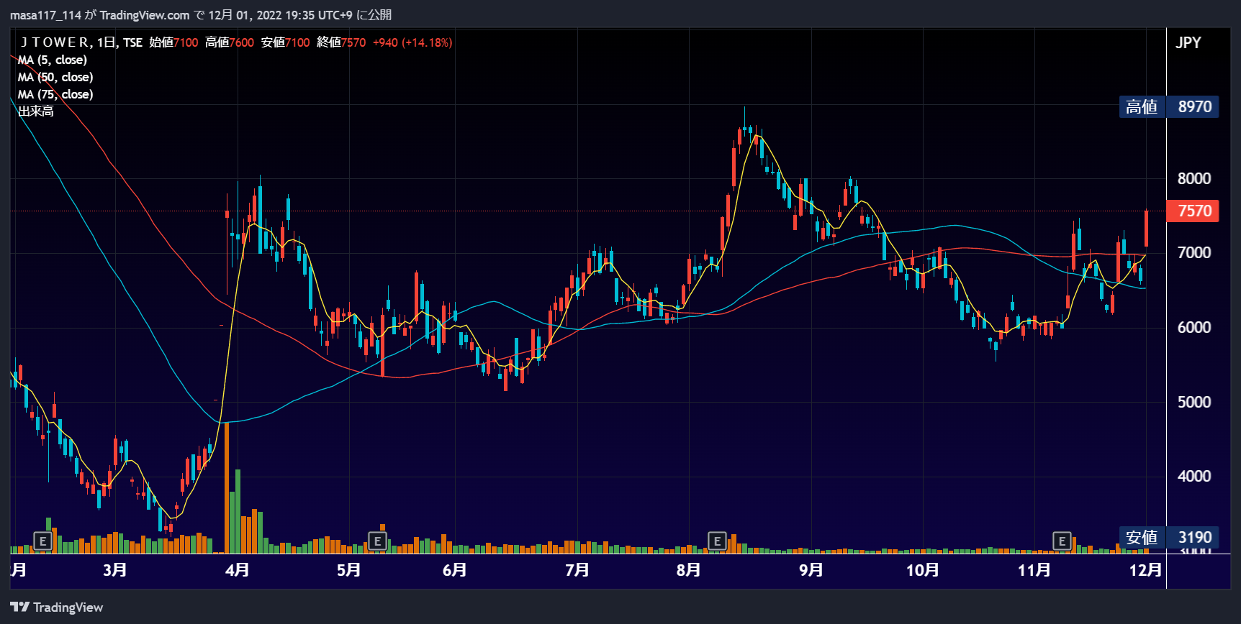Click the 6000 price axis level
Image resolution: width=1241 pixels, height=624 pixels.
pyautogui.click(x=1194, y=327)
